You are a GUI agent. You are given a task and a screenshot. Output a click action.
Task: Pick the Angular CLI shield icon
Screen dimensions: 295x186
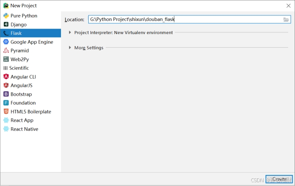[6, 77]
